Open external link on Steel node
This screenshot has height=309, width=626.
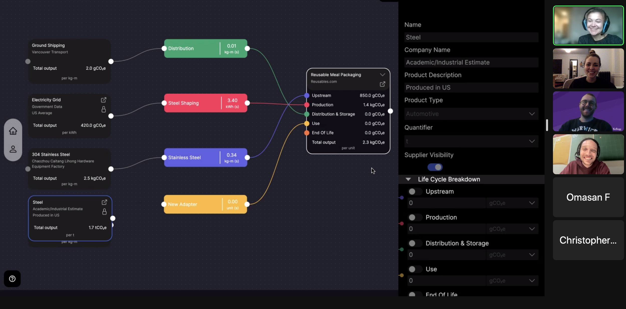click(x=104, y=202)
